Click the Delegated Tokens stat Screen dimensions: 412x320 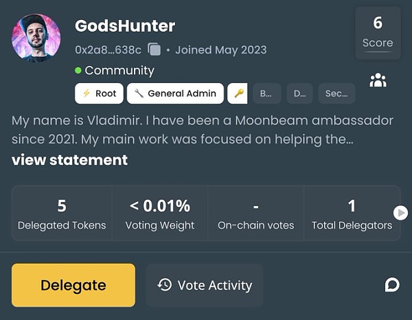(x=62, y=214)
